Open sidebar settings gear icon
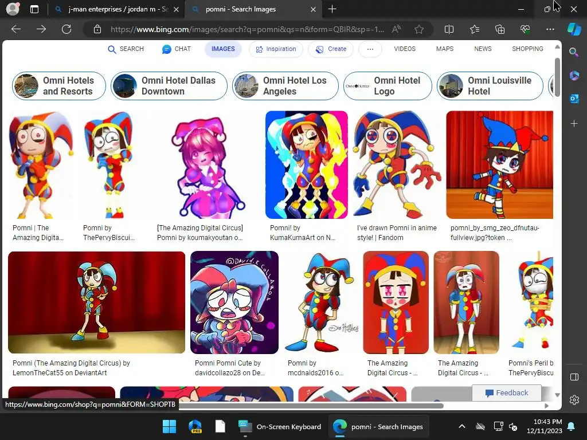The width and height of the screenshot is (587, 440). 574,400
